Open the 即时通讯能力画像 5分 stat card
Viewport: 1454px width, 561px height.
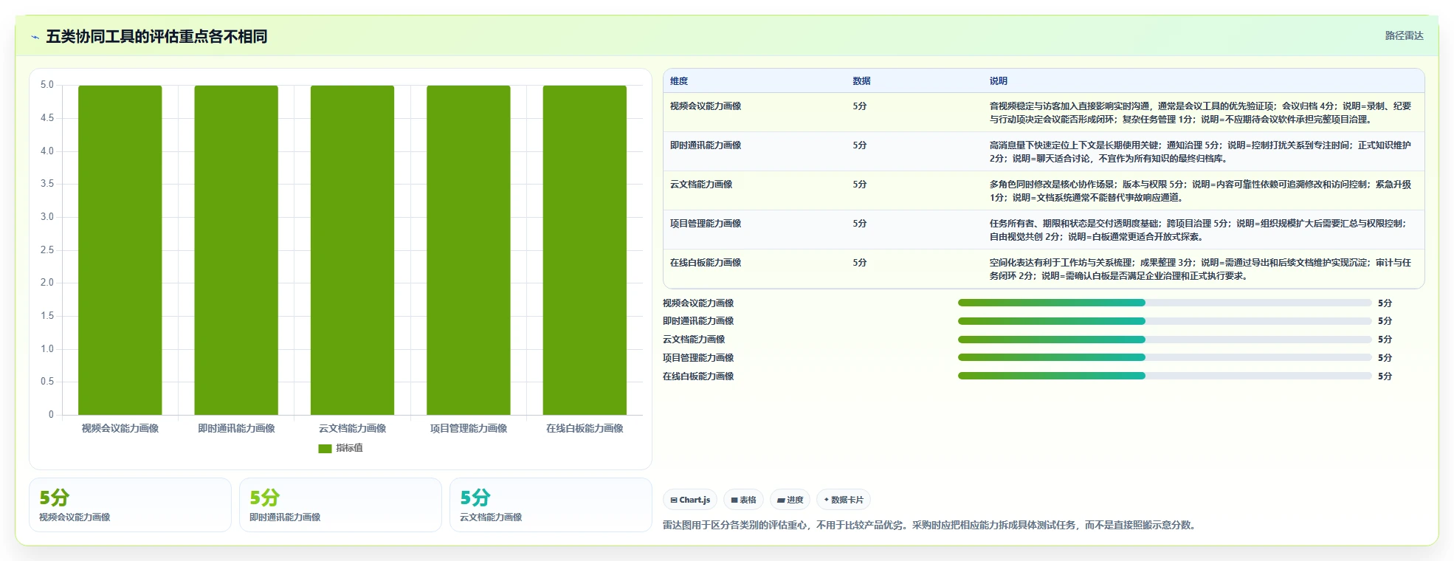click(x=340, y=505)
